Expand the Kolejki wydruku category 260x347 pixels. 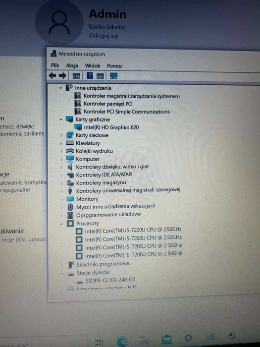pos(61,151)
